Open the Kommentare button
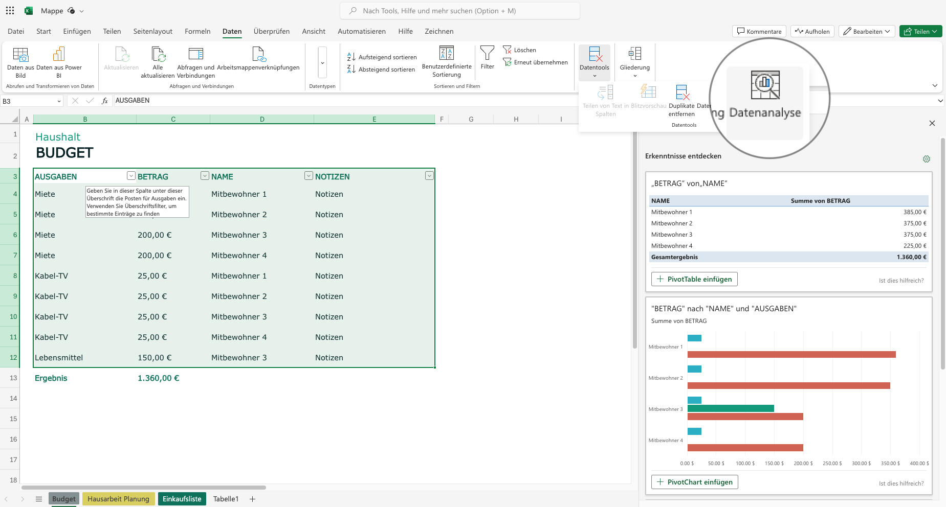This screenshot has width=946, height=507. (759, 31)
